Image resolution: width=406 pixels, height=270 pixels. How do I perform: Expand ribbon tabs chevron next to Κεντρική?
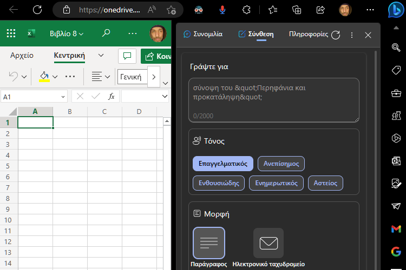tap(101, 55)
